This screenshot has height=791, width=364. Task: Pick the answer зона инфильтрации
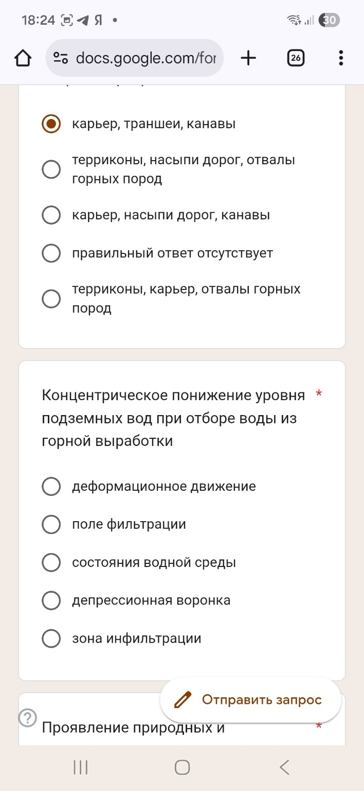51,638
